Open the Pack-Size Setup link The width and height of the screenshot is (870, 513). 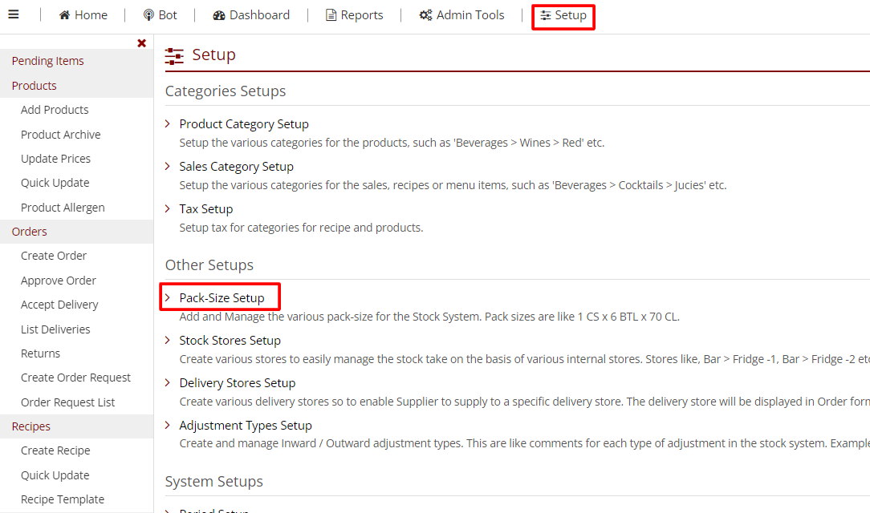222,297
